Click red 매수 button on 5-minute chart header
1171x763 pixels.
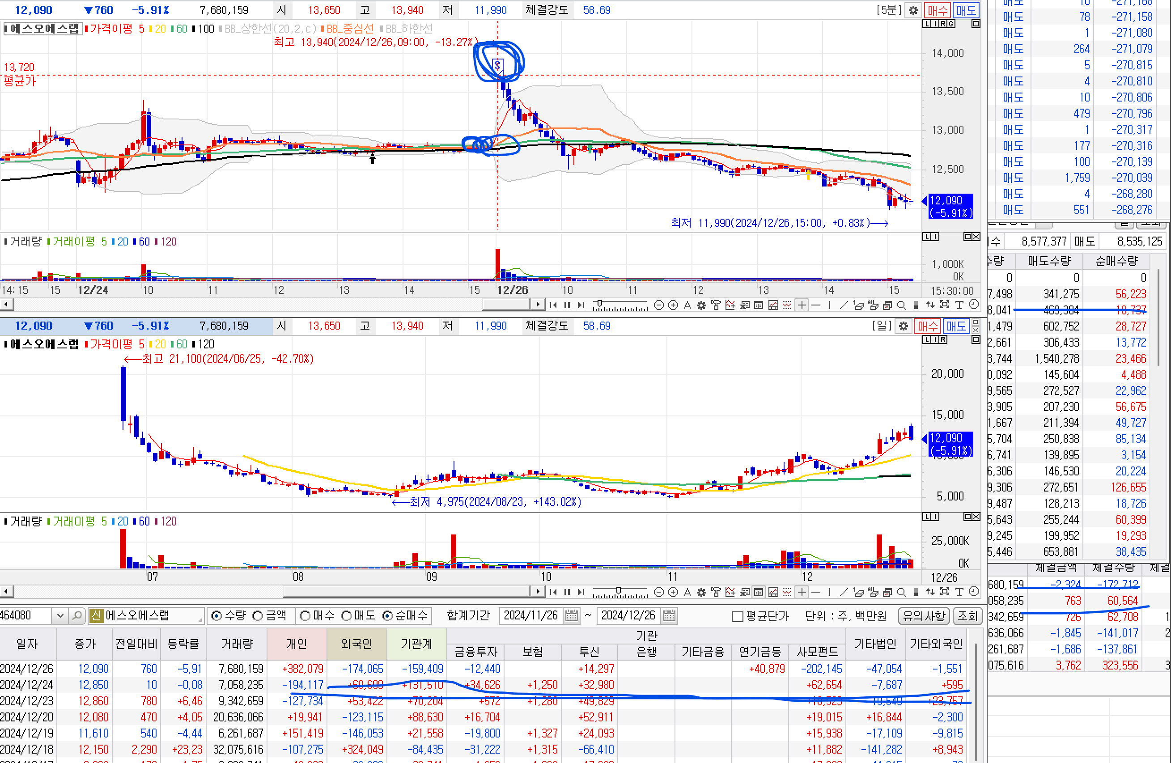tap(937, 10)
